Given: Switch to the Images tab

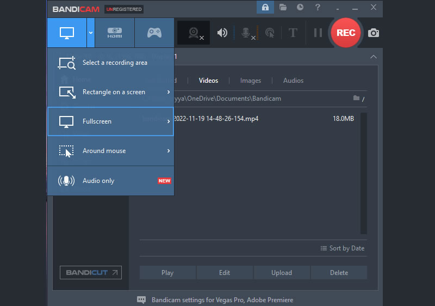Looking at the screenshot, I should [251, 81].
